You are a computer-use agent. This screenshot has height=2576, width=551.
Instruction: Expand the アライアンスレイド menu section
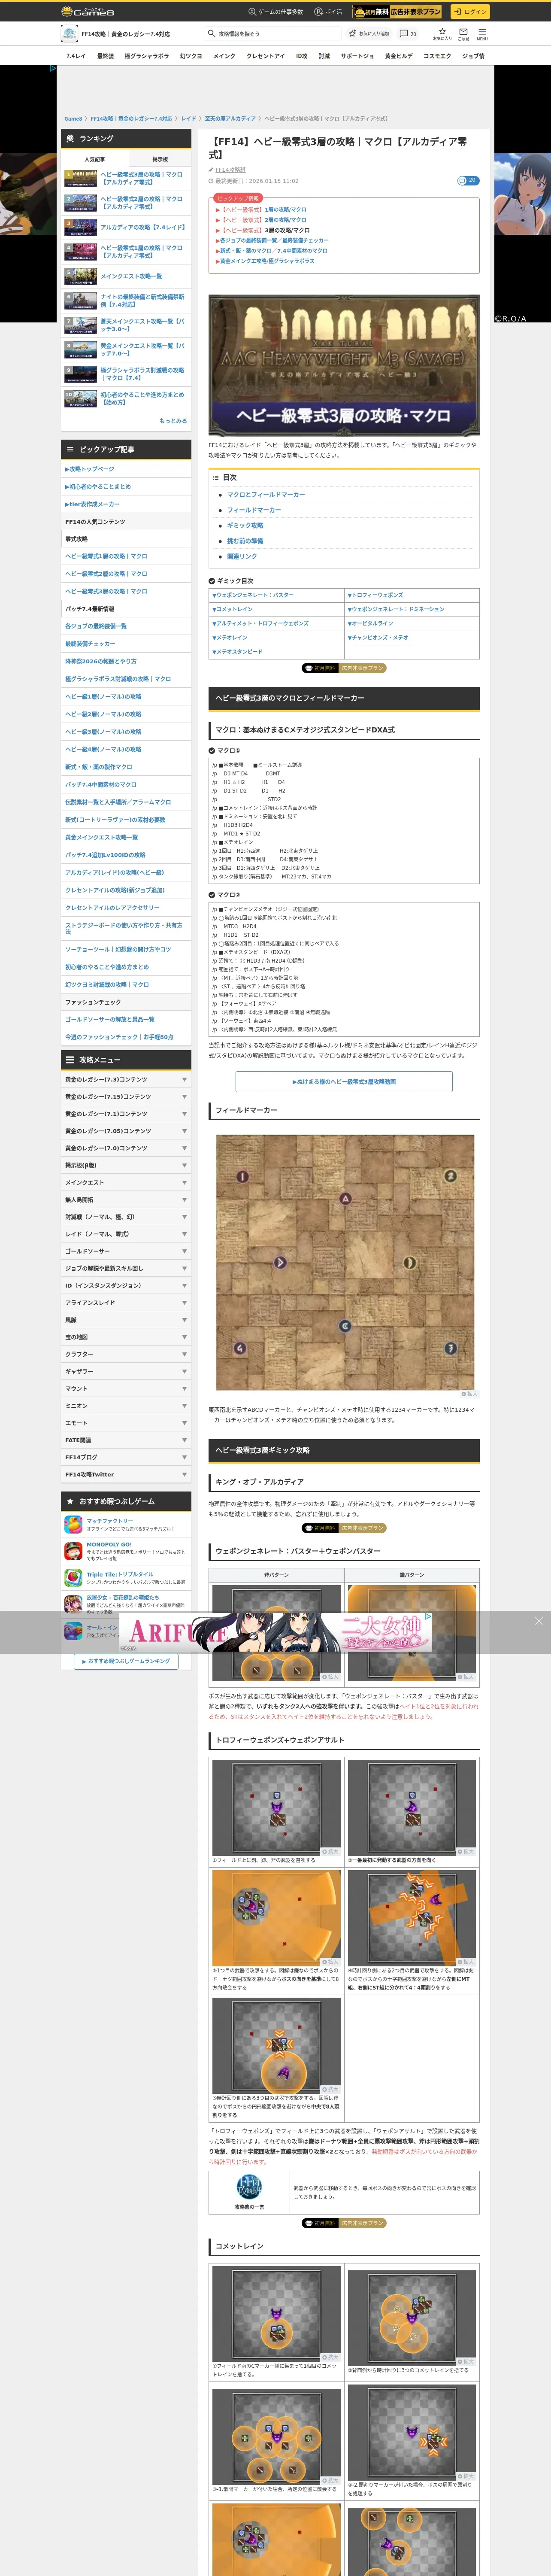click(x=126, y=1303)
